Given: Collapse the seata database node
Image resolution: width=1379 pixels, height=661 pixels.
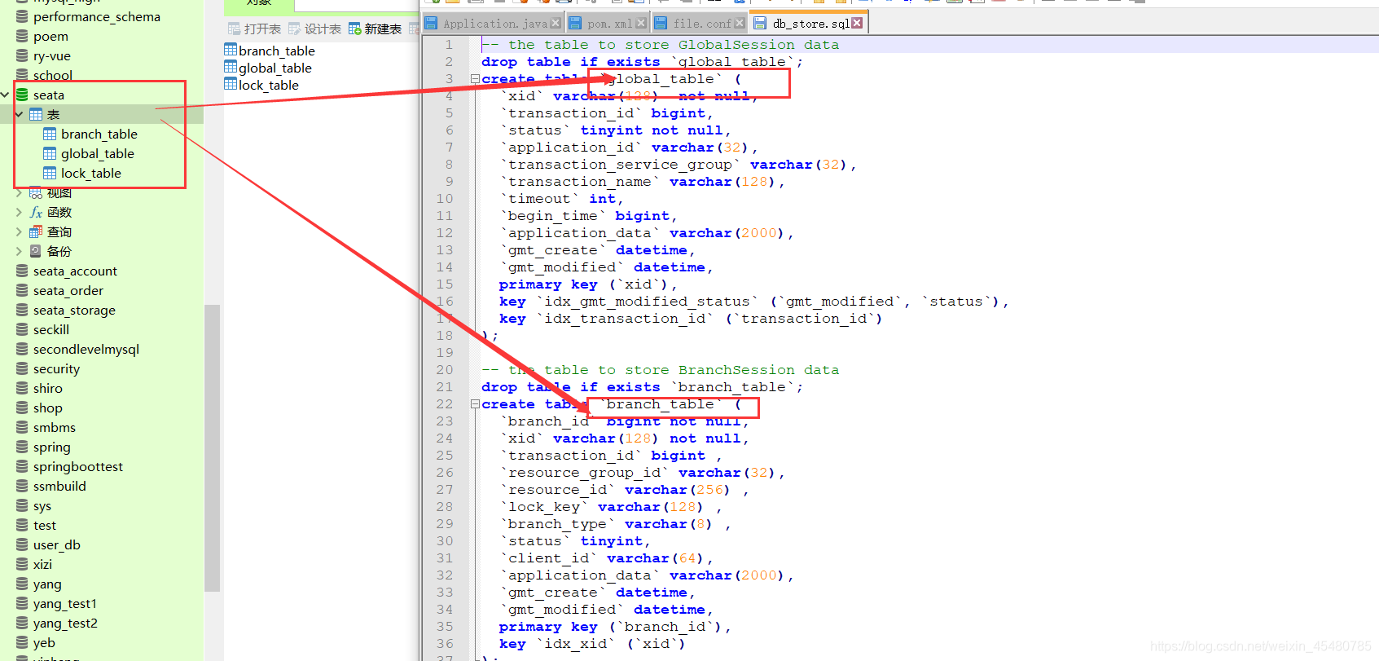Looking at the screenshot, I should coord(6,95).
